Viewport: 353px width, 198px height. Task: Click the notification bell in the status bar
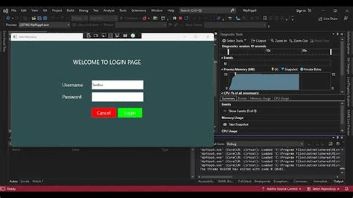(x=346, y=189)
